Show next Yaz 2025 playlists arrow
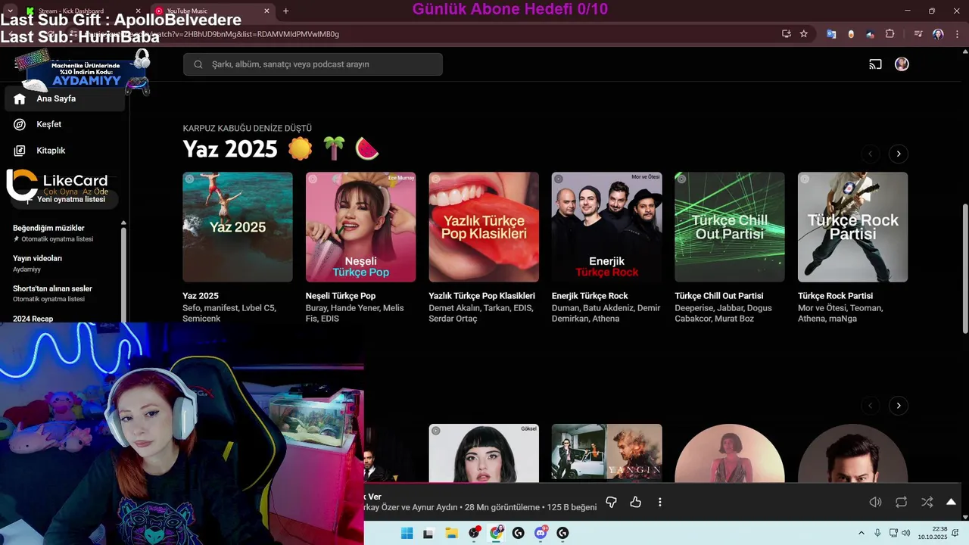The height and width of the screenshot is (545, 969). 899,154
